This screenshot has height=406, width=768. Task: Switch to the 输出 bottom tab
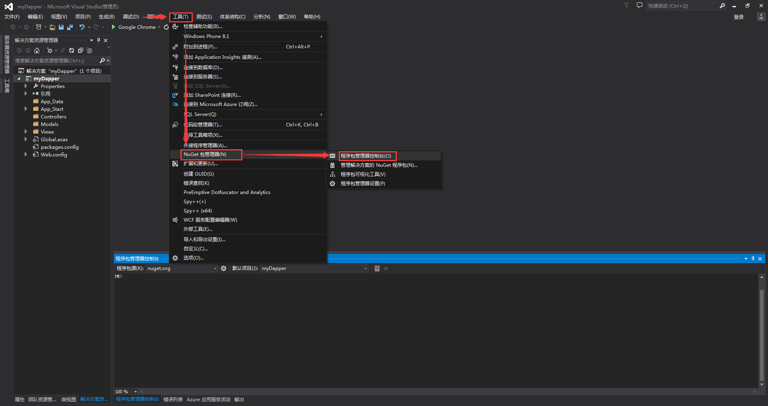coord(239,400)
